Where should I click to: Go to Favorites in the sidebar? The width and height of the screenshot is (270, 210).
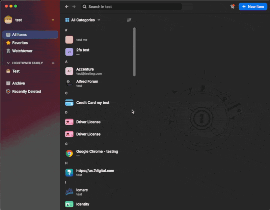click(x=20, y=43)
